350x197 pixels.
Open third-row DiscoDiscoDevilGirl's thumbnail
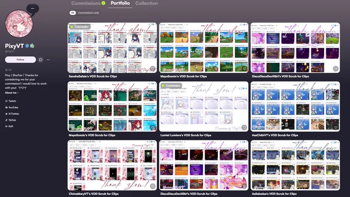[x=204, y=165]
